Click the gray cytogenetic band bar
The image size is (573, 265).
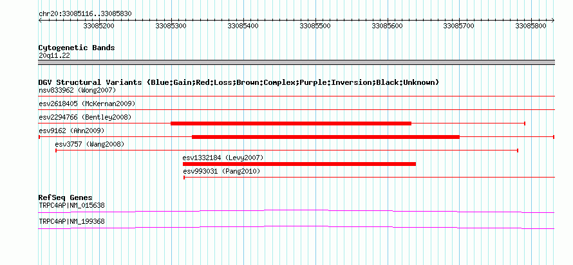pyautogui.click(x=296, y=62)
